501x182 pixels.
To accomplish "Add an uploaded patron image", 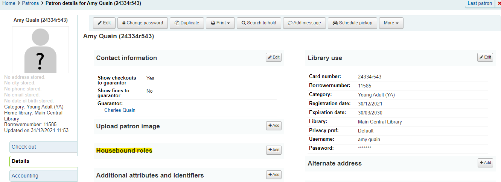I will tap(274, 126).
